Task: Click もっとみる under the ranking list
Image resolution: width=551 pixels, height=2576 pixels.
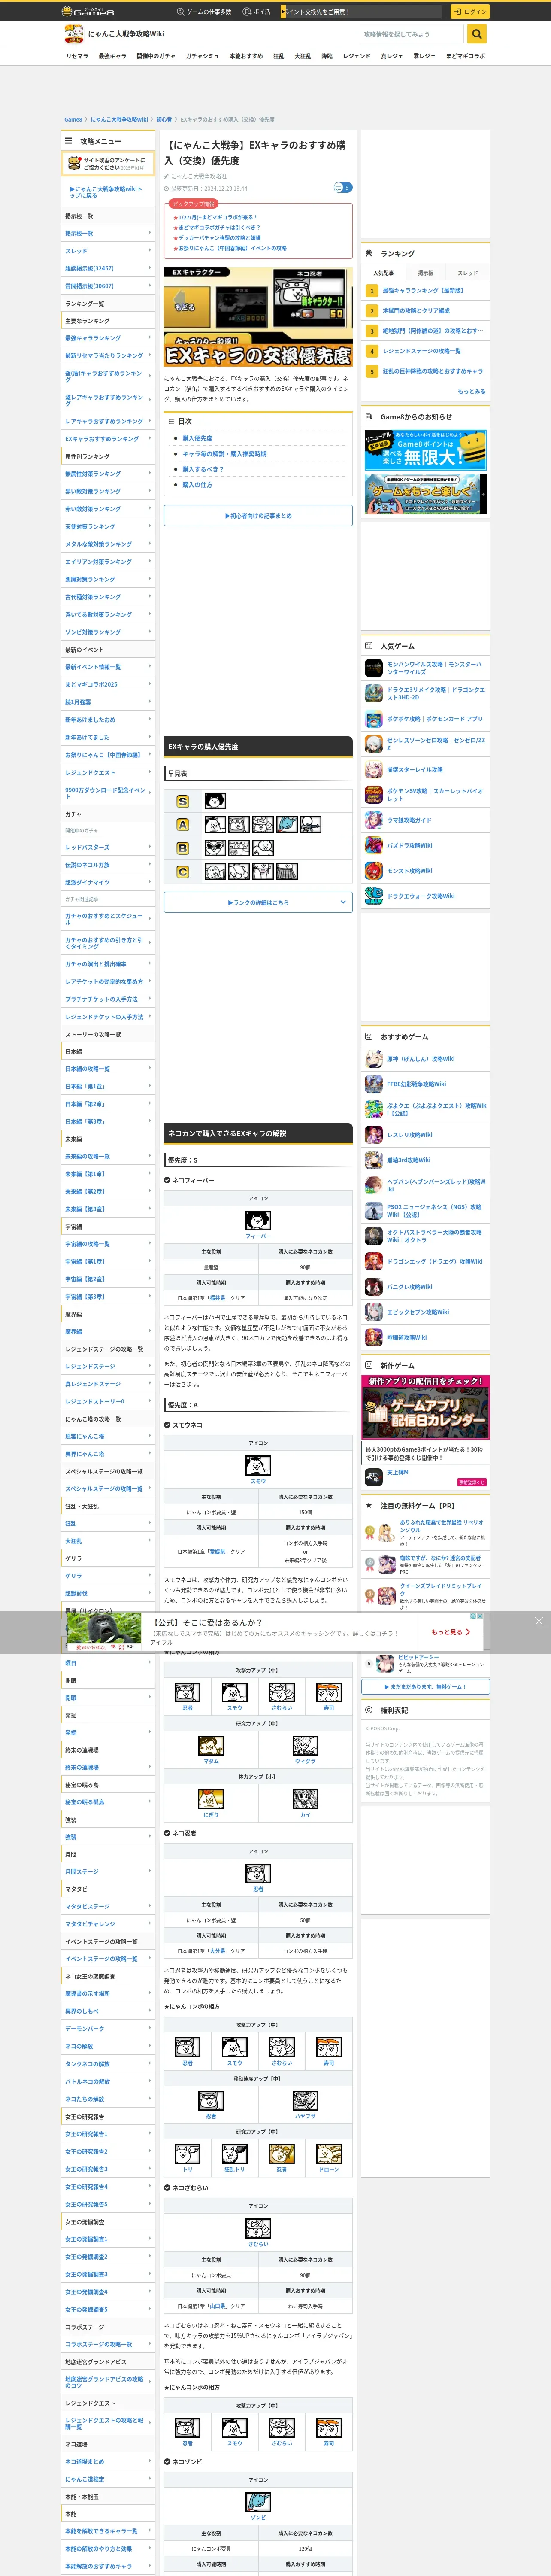Action: tap(471, 391)
